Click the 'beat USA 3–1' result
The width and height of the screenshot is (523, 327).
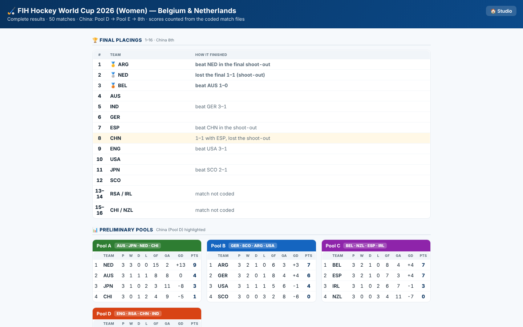(x=211, y=149)
